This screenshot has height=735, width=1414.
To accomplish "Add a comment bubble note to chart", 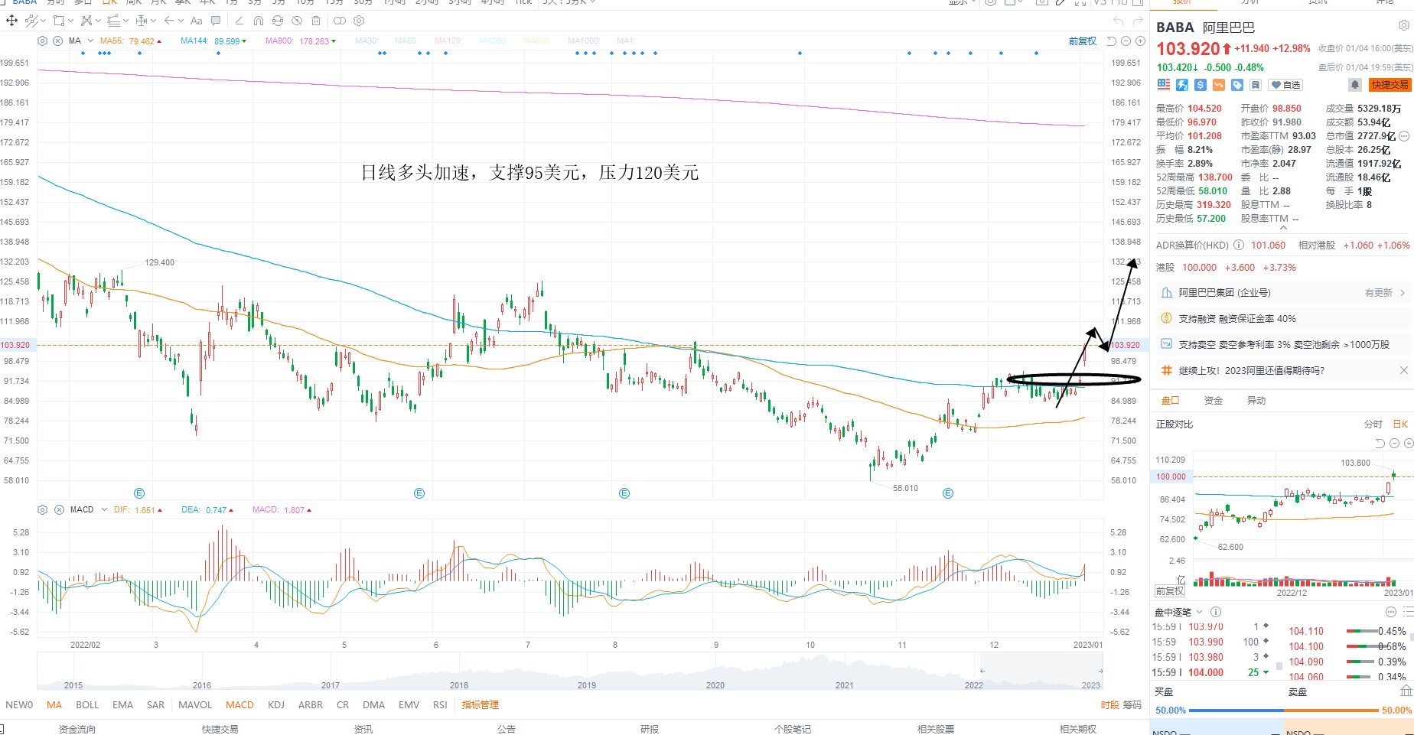I will 216,21.
